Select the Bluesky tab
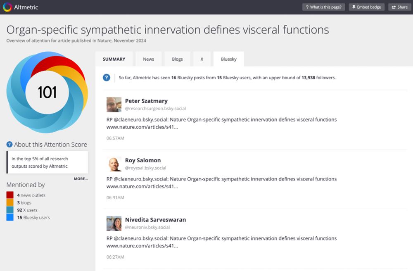 [229, 59]
